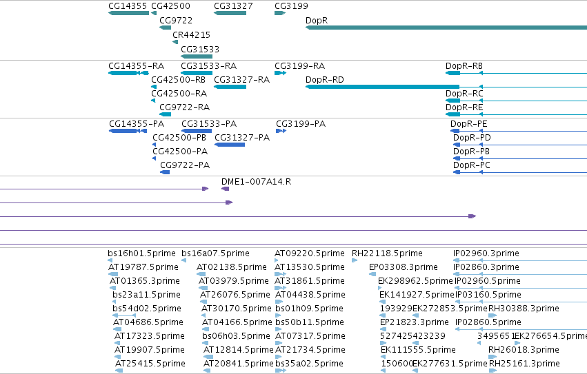
Task: Select the RH26018.3prime EST
Action: click(493, 357)
